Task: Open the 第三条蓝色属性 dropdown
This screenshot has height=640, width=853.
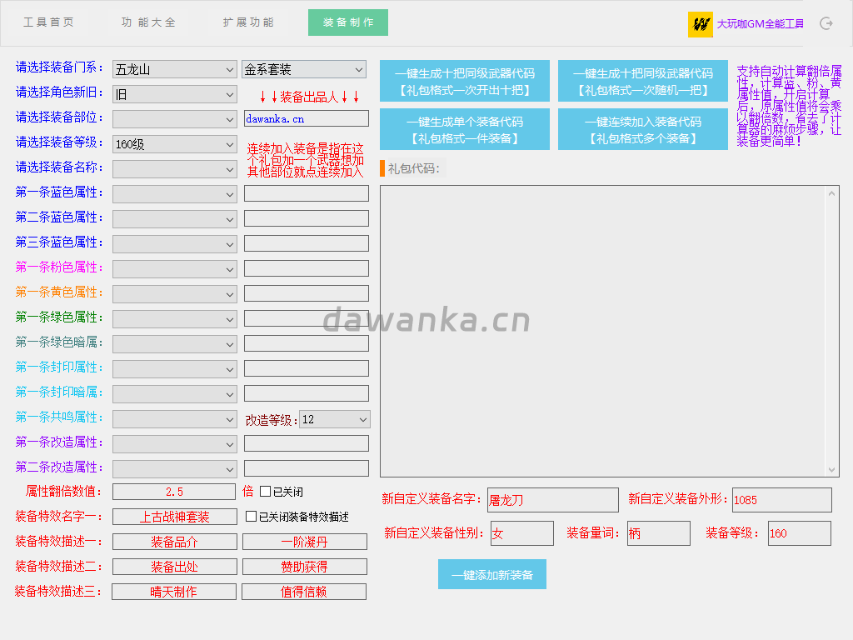Action: [x=175, y=244]
